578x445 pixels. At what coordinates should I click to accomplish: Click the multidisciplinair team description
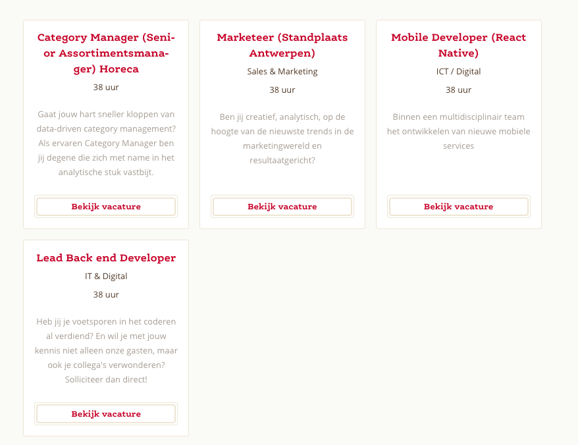point(458,131)
